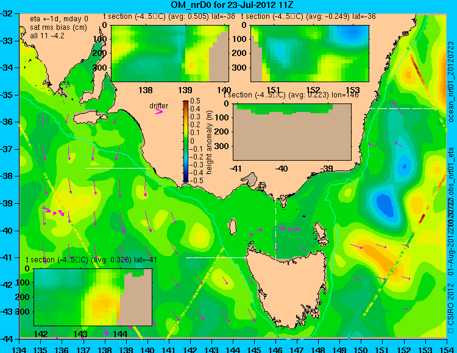
Task: Click the 134 longitude axis label
Action: coord(19,349)
